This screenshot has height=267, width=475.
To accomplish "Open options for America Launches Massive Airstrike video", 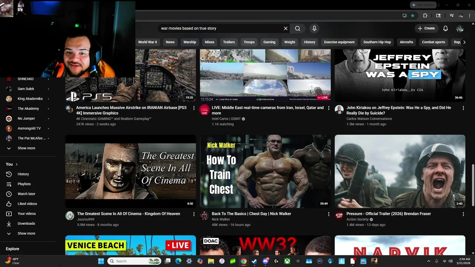I will tap(194, 108).
